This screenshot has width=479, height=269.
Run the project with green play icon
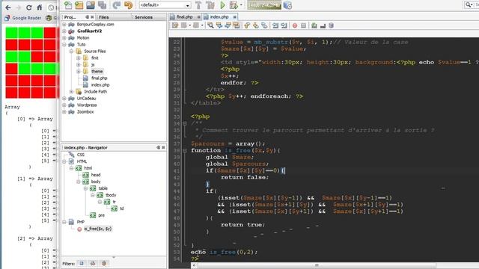pos(223,5)
